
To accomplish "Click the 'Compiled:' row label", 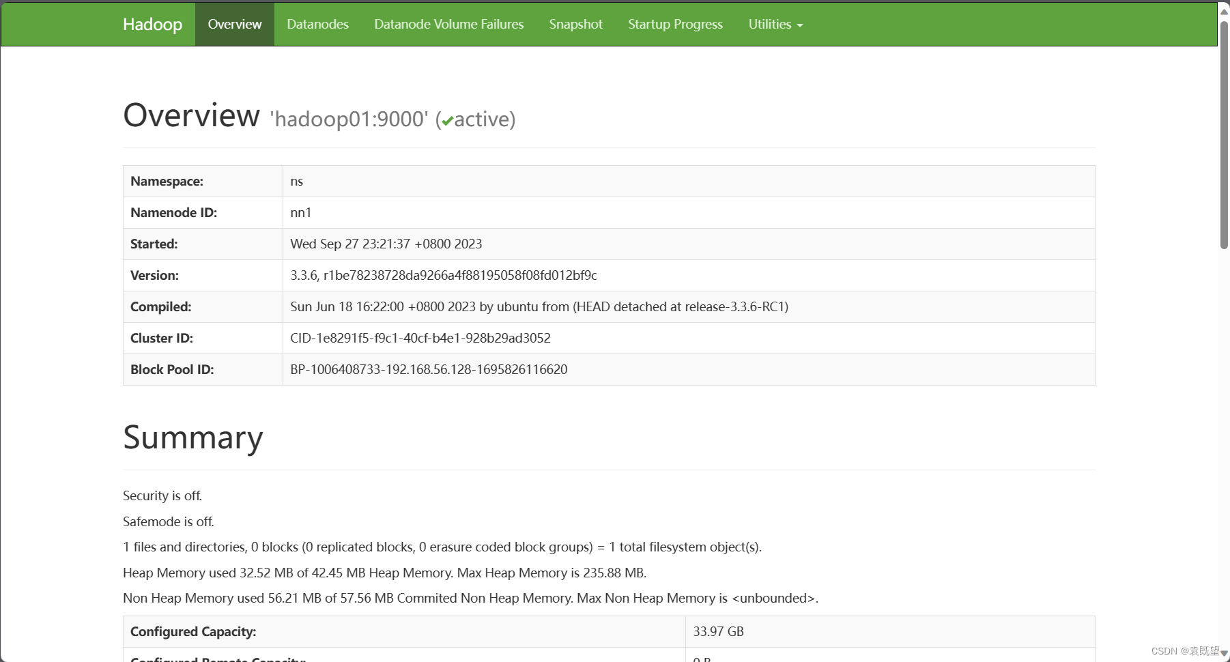I will tap(160, 307).
